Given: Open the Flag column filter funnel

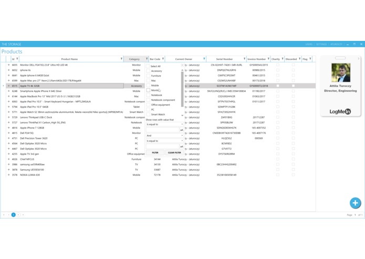Looking at the screenshot, I should click(x=310, y=59).
